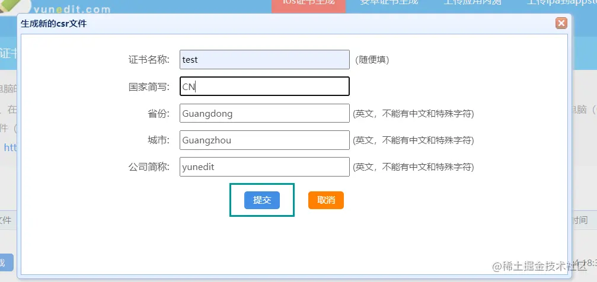Screen dimensions: 597x282
Task: Select the 省份 field showing Guangdong
Action: 264,113
